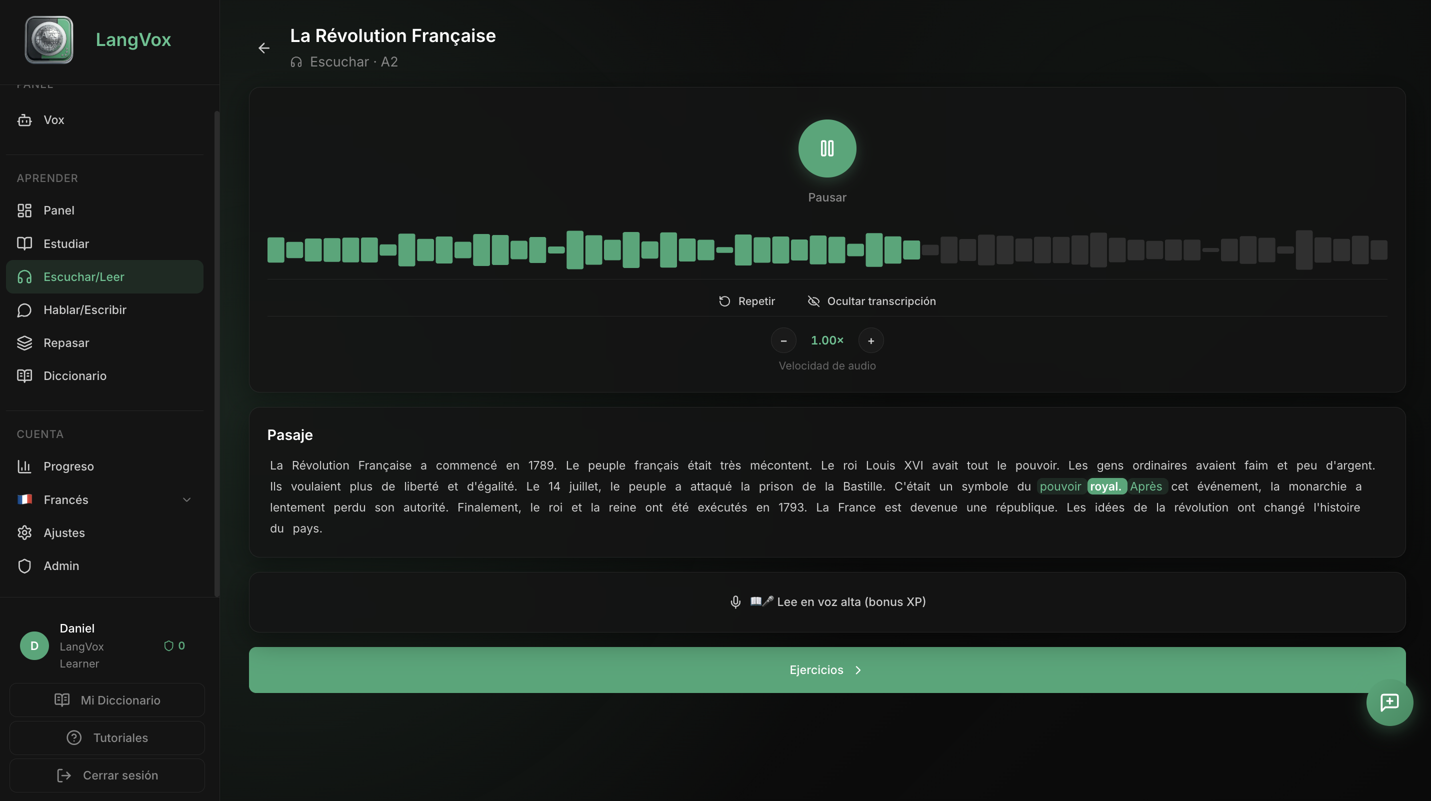Click the Mi Diccionario book icon
Screen dimensions: 1431x801
(62, 700)
